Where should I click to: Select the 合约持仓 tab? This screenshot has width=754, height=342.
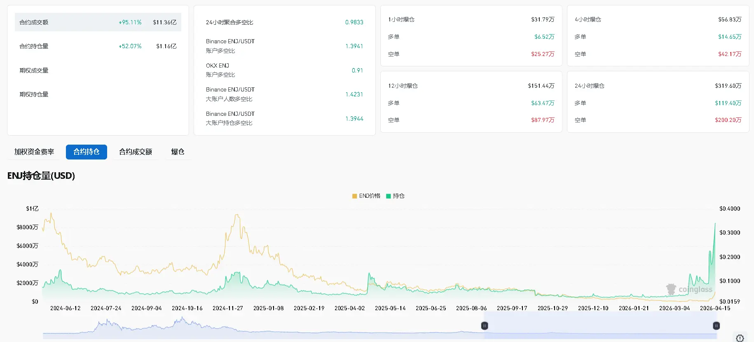click(x=87, y=152)
